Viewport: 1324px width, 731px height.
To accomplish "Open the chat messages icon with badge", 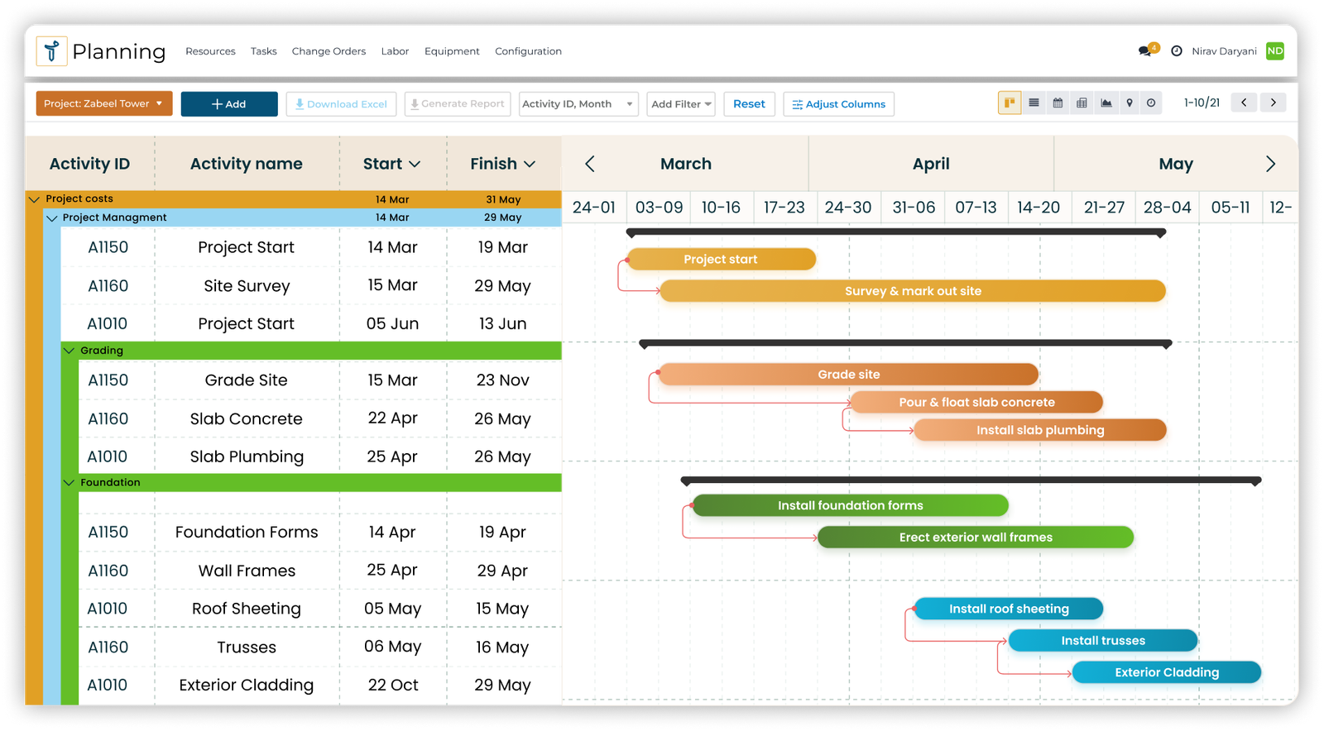I will 1145,51.
